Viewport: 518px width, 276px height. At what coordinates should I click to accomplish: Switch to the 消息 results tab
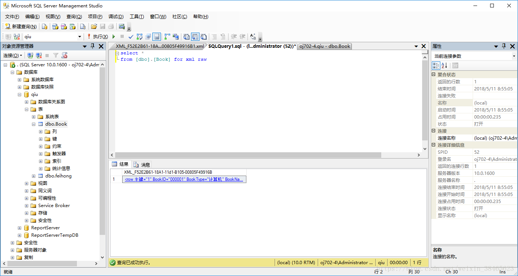(x=142, y=164)
